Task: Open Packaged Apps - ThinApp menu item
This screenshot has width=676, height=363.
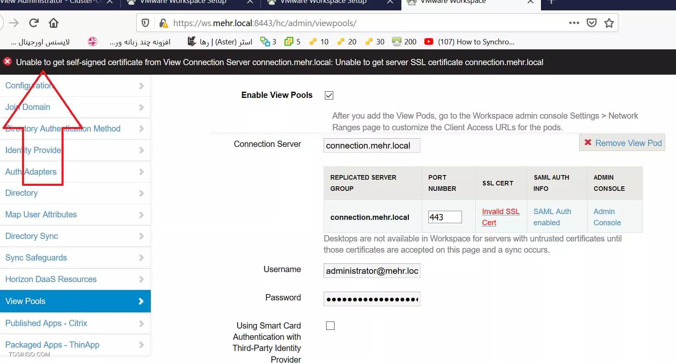Action: pos(75,345)
